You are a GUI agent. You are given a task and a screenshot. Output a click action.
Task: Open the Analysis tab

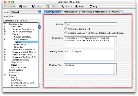116,12
